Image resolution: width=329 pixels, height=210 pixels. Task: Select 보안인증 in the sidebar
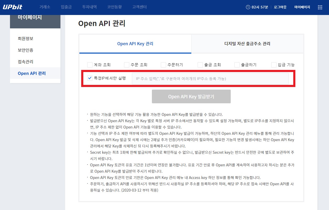pyautogui.click(x=25, y=50)
